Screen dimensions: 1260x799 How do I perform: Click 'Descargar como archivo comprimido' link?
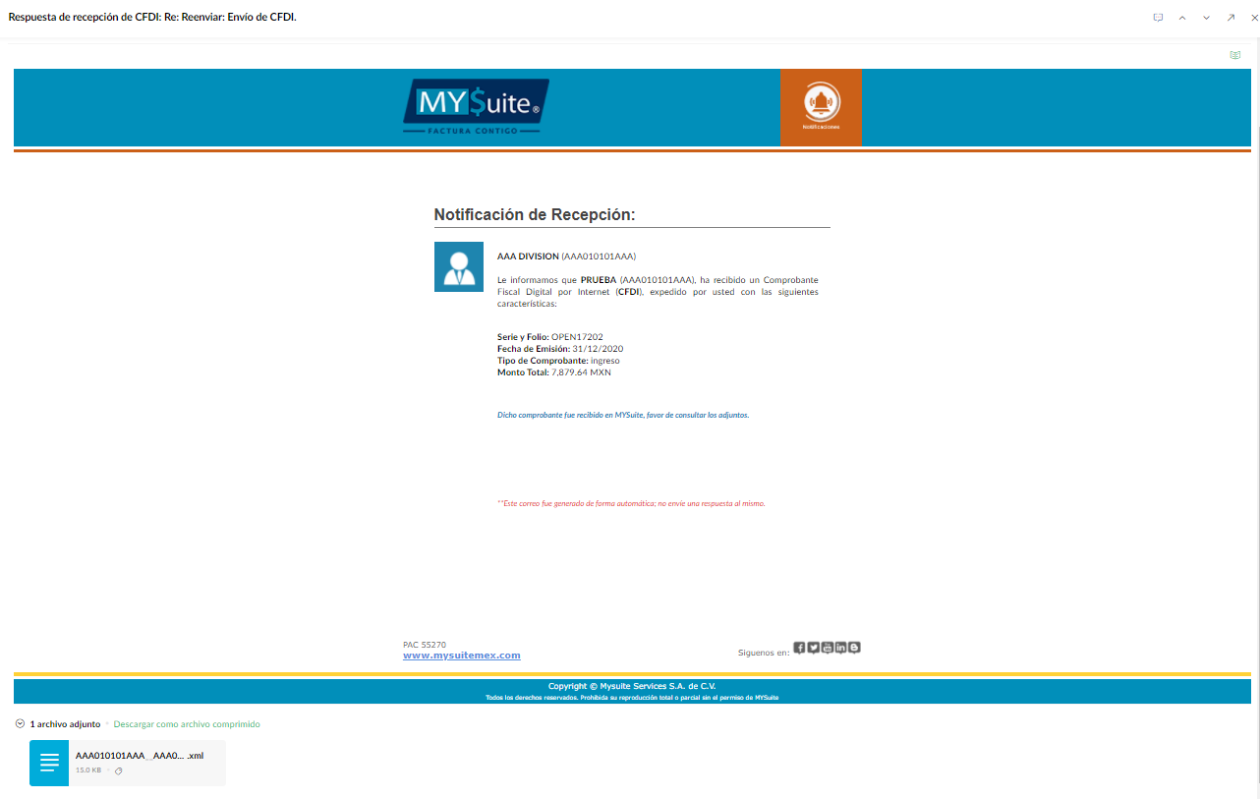pyautogui.click(x=187, y=724)
